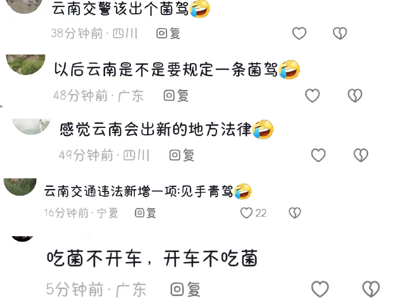Dislike the comment posted 5分钟前 from 广东
The image size is (403, 301).
(371, 289)
